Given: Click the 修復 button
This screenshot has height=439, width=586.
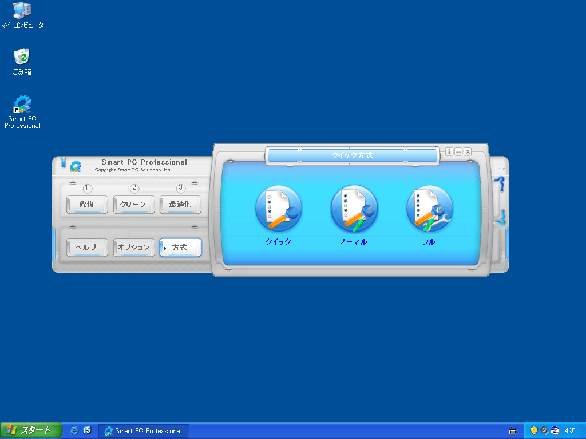Looking at the screenshot, I should click(87, 205).
